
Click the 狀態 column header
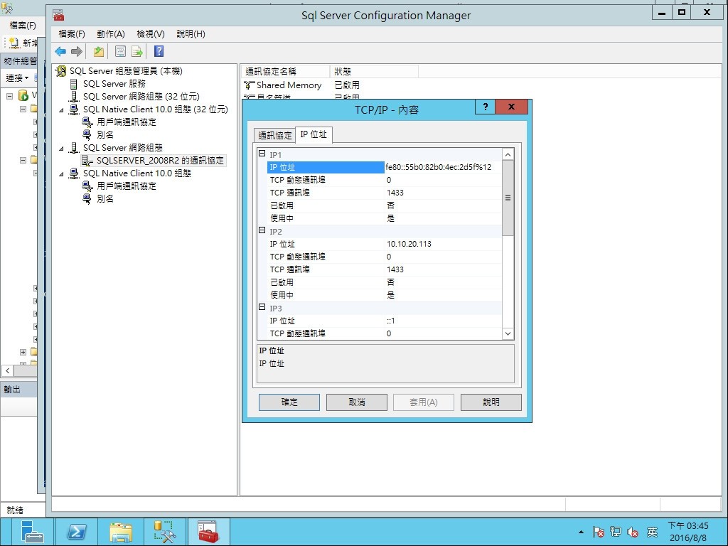[374, 72]
